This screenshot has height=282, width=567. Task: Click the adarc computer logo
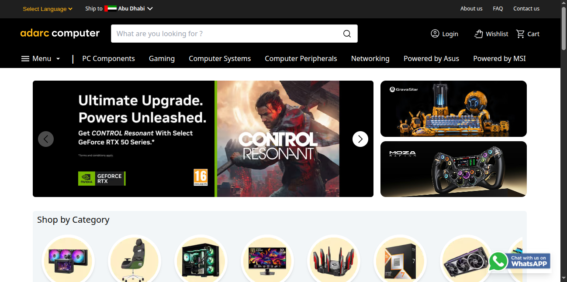pyautogui.click(x=60, y=33)
